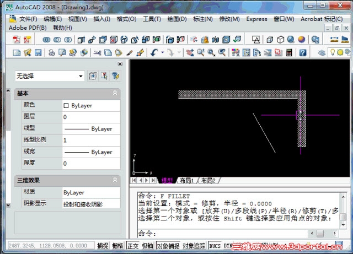Select the Shell solid tool

[226, 40]
